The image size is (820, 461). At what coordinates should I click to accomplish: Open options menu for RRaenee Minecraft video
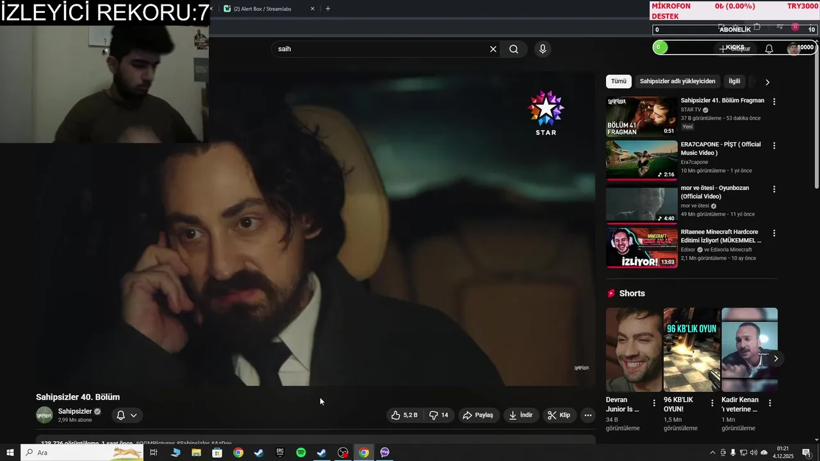coord(774,233)
